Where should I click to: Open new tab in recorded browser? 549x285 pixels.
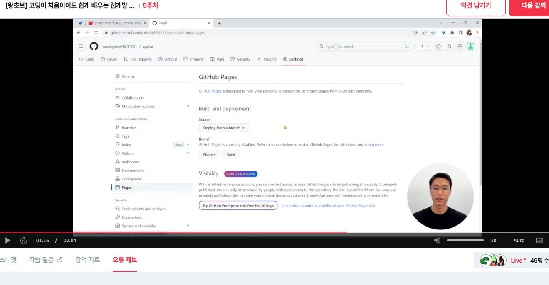click(x=219, y=23)
